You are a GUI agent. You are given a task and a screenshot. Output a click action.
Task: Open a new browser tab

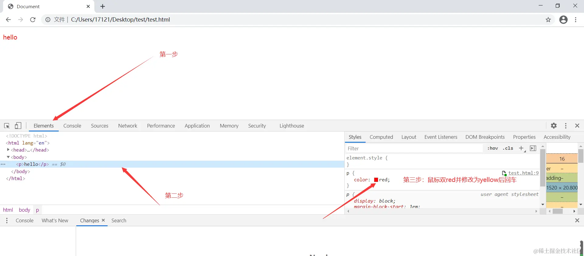click(103, 6)
